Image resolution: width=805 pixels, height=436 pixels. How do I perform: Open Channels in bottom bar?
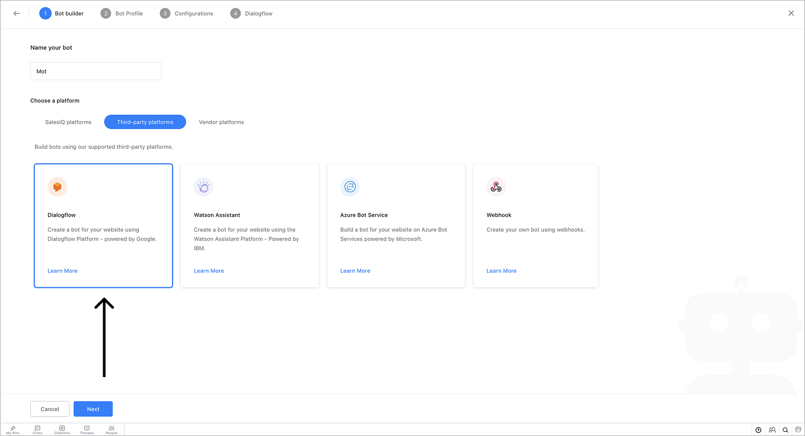point(62,430)
